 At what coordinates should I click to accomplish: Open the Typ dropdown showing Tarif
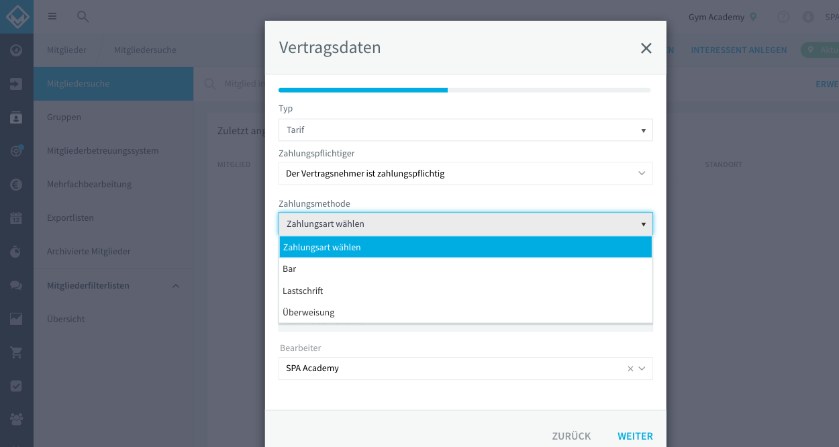466,130
